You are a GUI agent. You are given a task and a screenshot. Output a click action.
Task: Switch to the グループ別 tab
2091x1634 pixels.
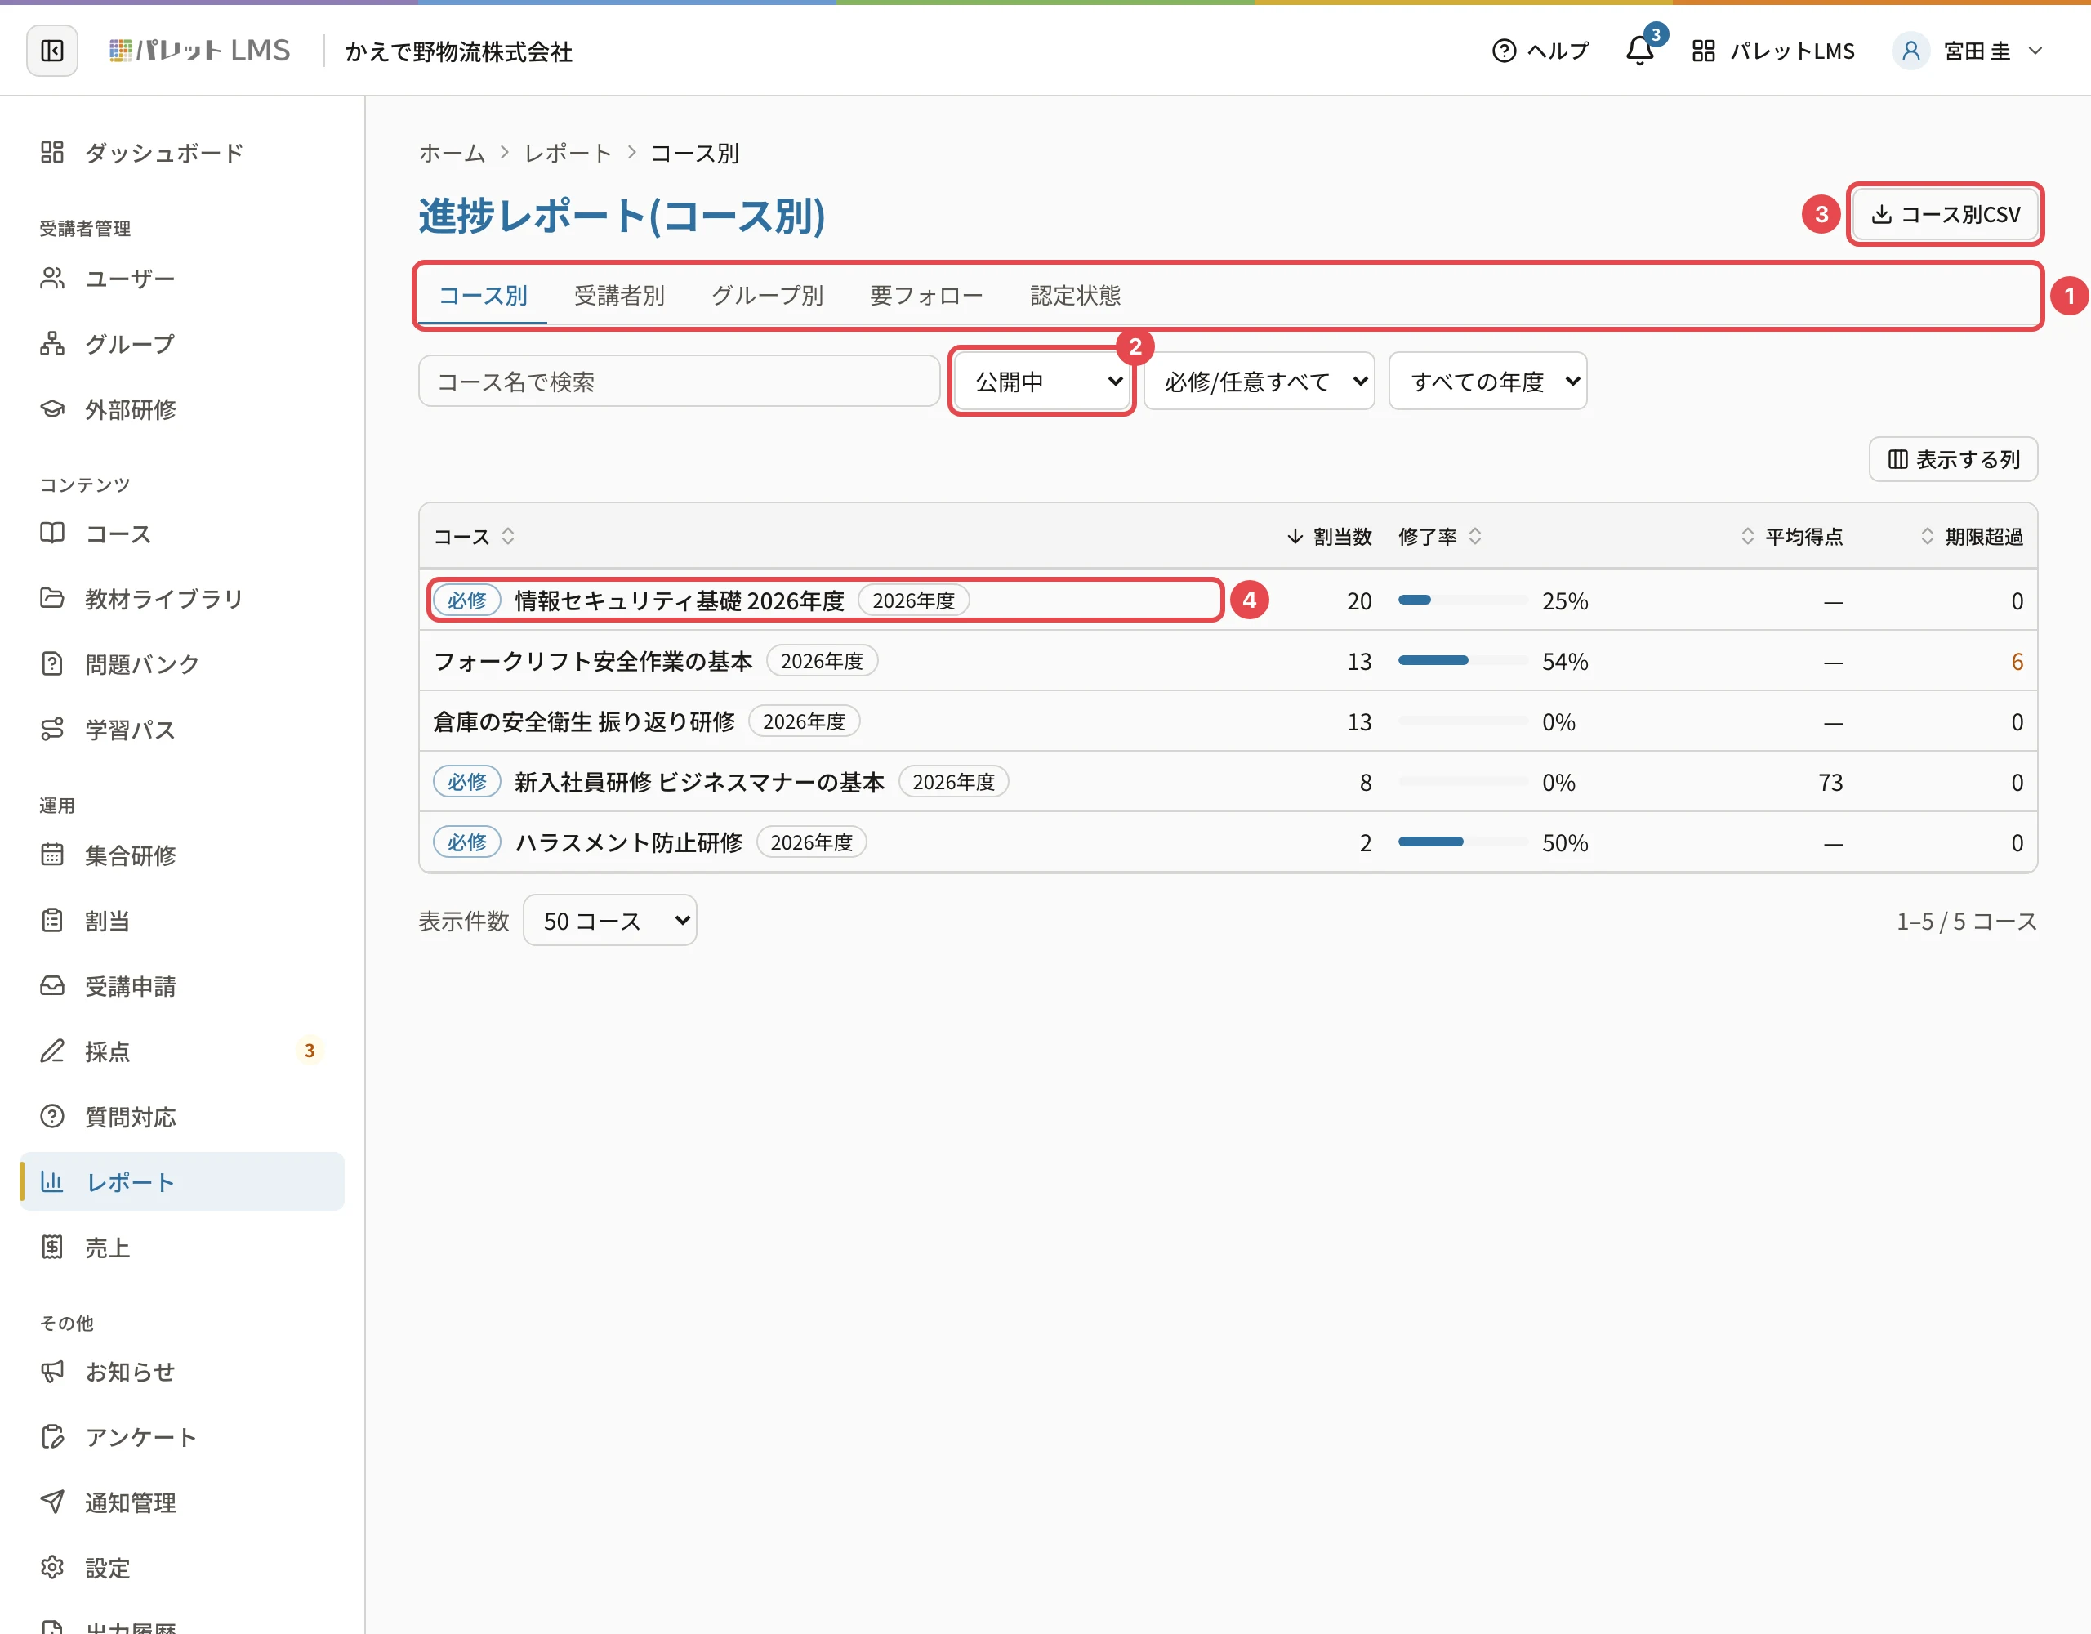pyautogui.click(x=767, y=295)
